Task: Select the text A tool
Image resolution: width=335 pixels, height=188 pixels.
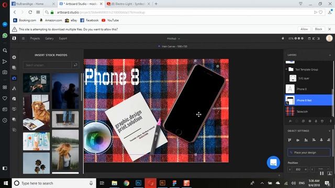Action: point(14,88)
